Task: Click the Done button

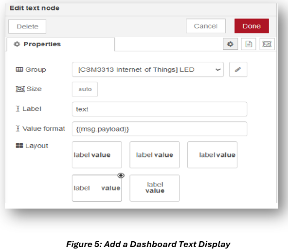Action: [252, 26]
